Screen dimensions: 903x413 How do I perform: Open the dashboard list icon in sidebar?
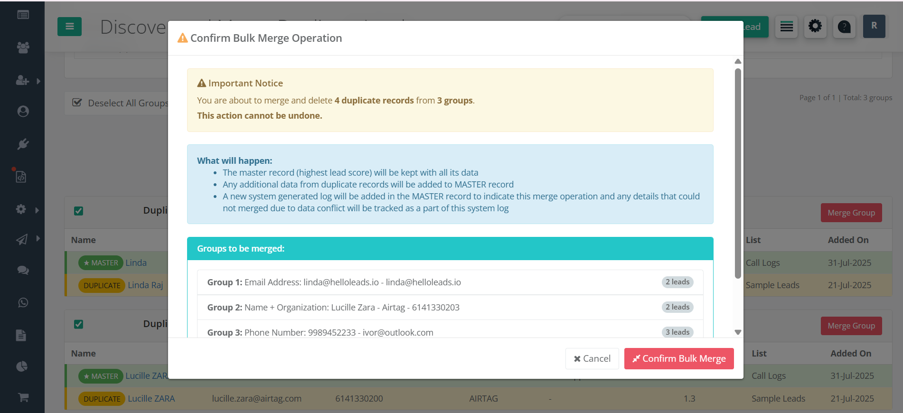pos(23,15)
